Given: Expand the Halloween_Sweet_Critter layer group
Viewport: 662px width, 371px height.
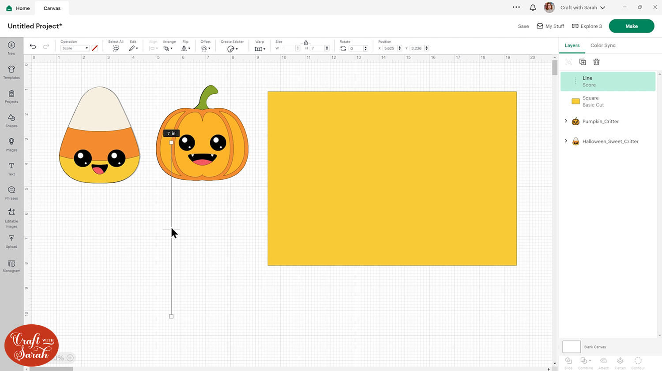Looking at the screenshot, I should 566,141.
